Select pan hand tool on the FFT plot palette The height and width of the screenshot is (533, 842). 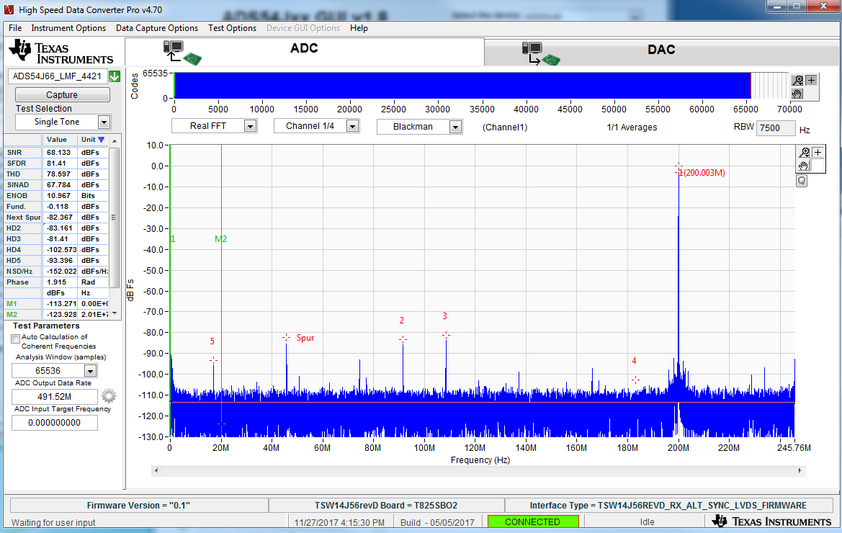click(804, 166)
